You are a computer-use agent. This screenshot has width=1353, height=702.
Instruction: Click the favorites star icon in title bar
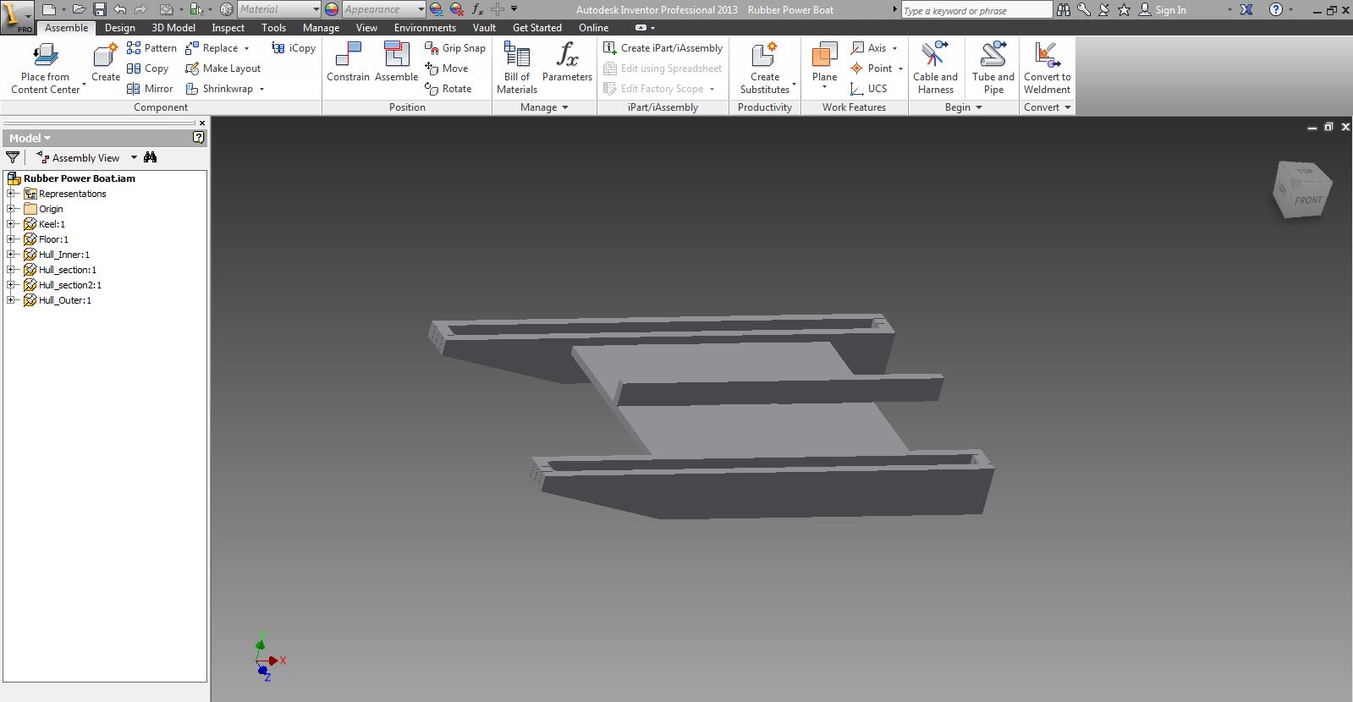click(x=1124, y=9)
